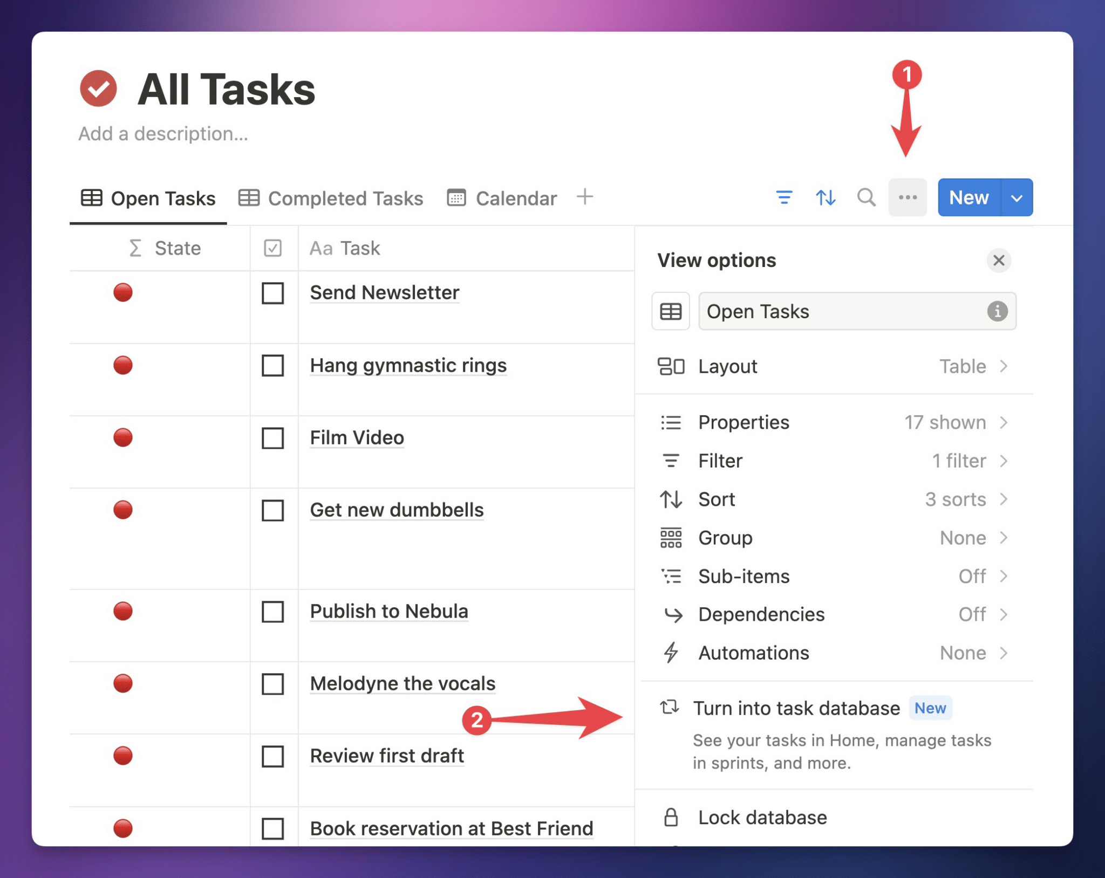The image size is (1105, 878).
Task: Click the red state dot for Review first draft
Action: [x=123, y=756]
